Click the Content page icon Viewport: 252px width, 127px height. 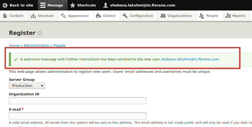(5, 16)
